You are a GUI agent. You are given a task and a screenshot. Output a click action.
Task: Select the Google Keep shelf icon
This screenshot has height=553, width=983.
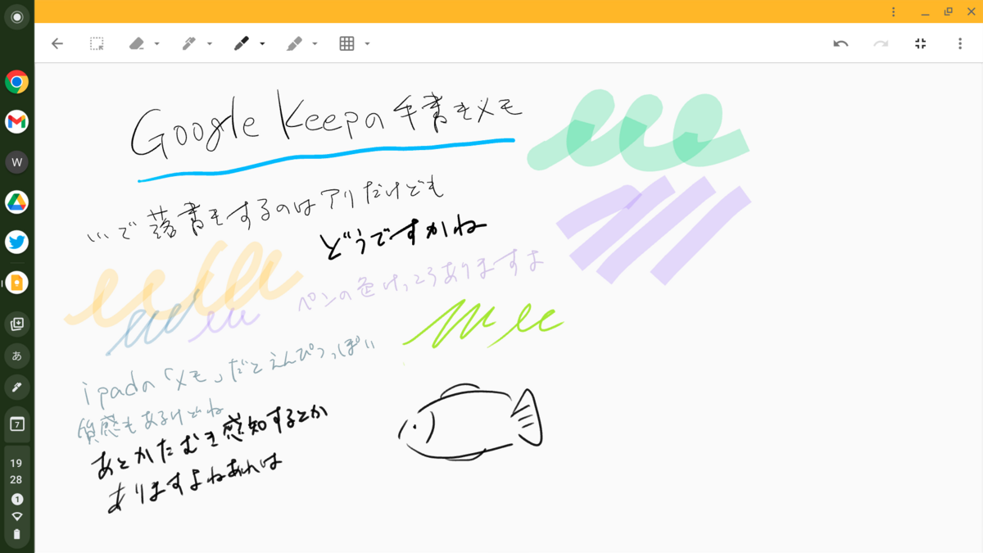(x=16, y=283)
